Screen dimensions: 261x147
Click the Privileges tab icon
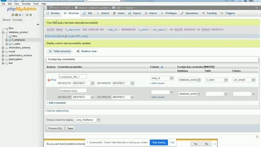[x=162, y=13]
